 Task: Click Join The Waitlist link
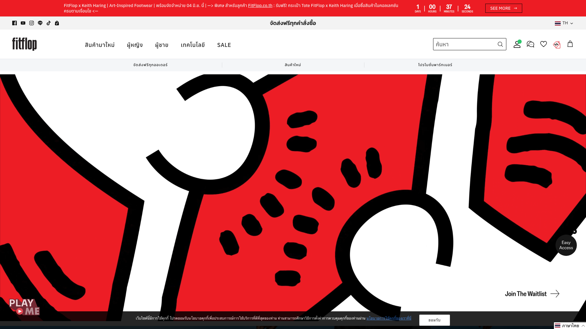click(532, 294)
